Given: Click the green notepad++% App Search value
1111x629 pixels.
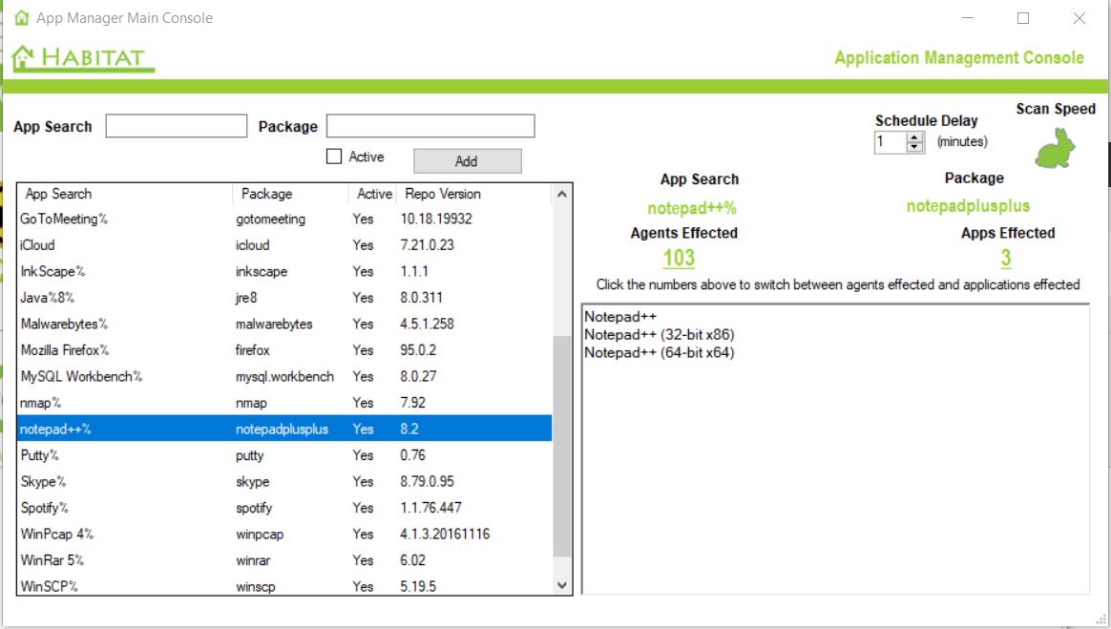Looking at the screenshot, I should 692,208.
